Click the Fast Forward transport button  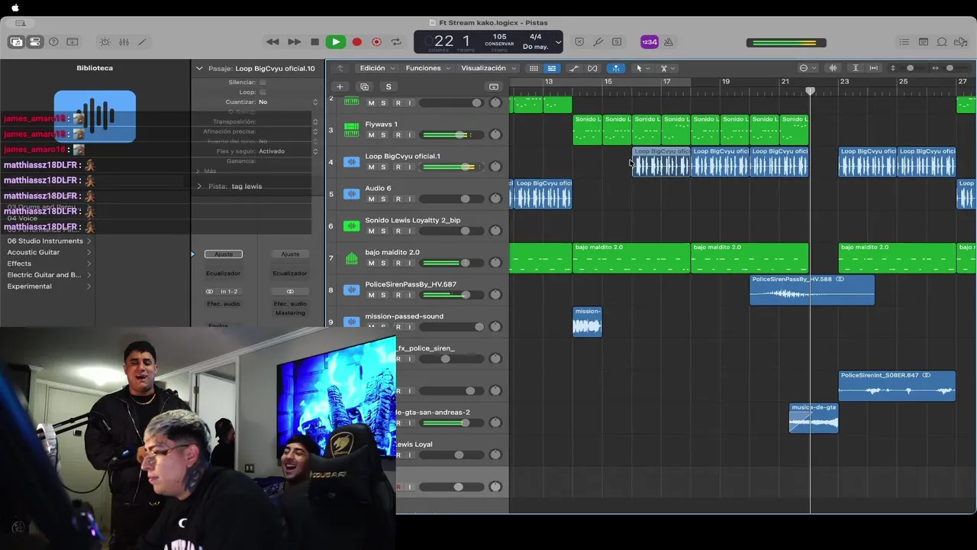point(294,42)
